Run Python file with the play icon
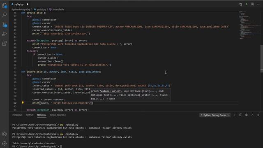The height and width of the screenshot is (148, 263). point(247,4)
